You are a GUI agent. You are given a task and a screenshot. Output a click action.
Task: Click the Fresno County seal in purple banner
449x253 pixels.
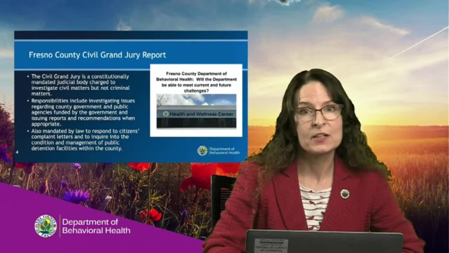tap(45, 226)
